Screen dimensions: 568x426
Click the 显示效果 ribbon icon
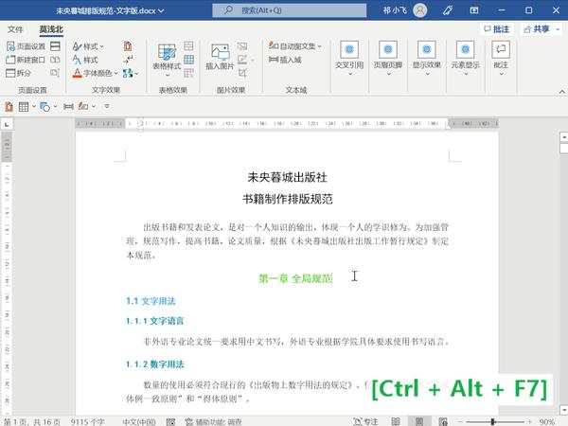427,56
